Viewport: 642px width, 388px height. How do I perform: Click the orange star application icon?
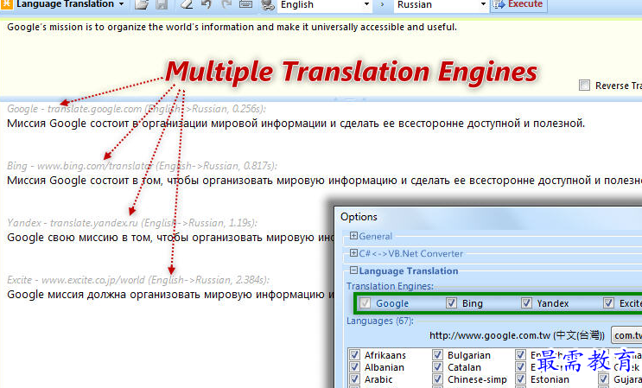[x=7, y=3]
